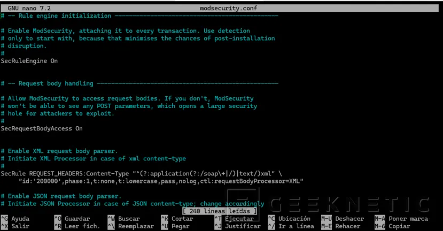Click the Rule engine initialization comment

tap(139, 16)
